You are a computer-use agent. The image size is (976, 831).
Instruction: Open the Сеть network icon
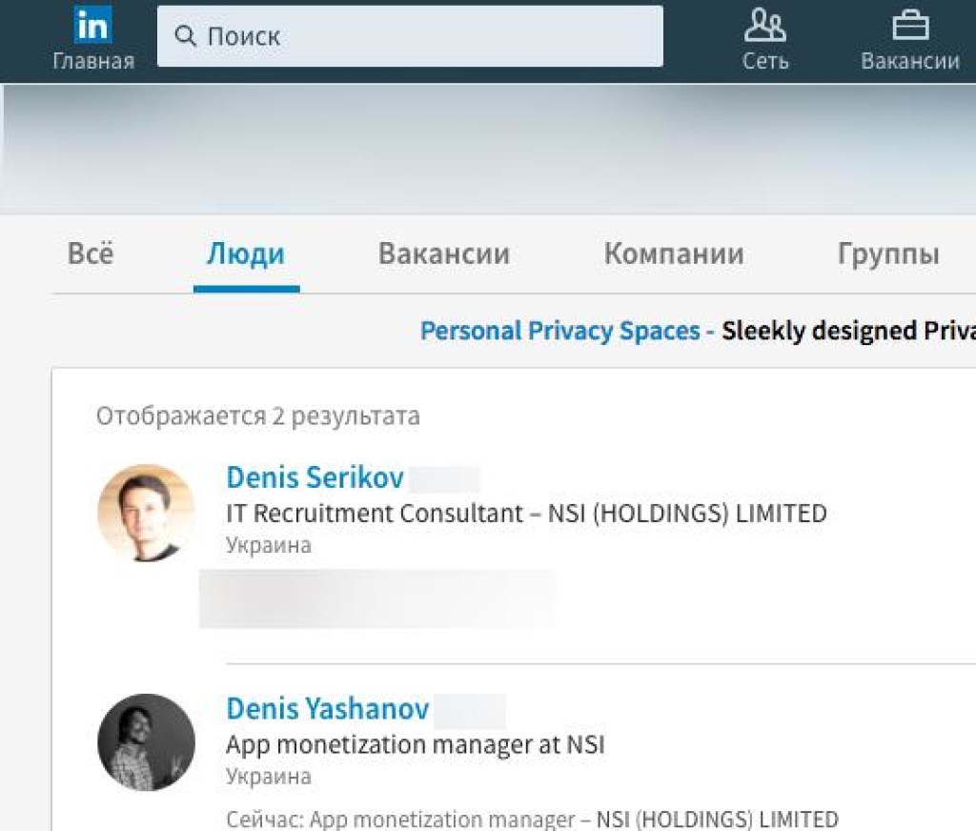[765, 25]
